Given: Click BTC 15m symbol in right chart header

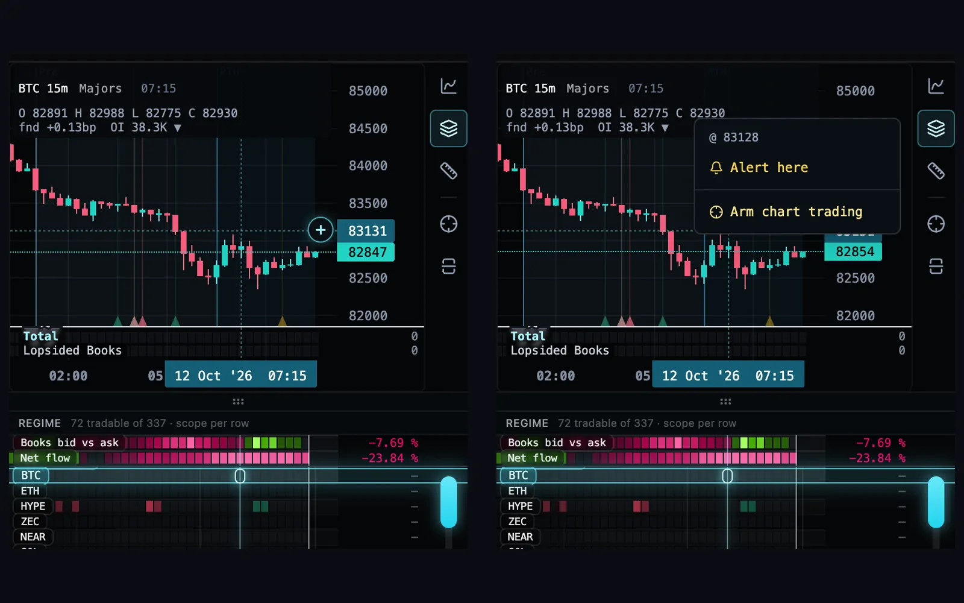Looking at the screenshot, I should click(530, 89).
